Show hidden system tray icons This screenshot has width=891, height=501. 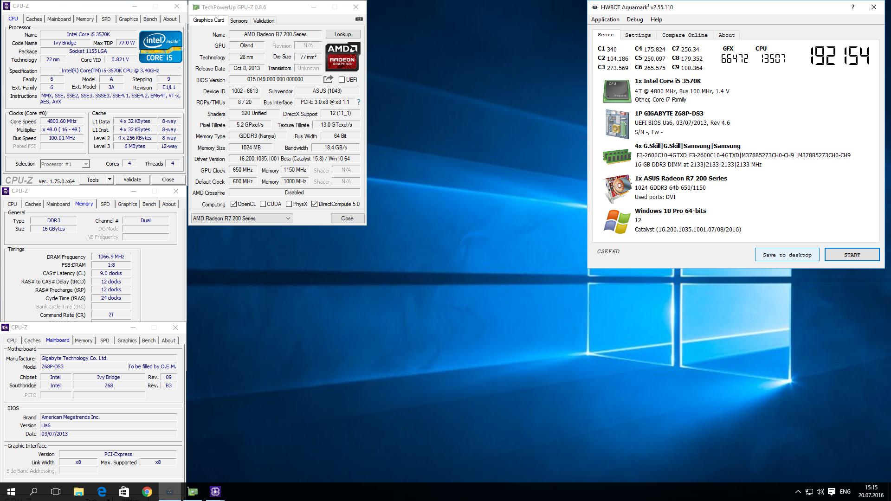pyautogui.click(x=798, y=492)
